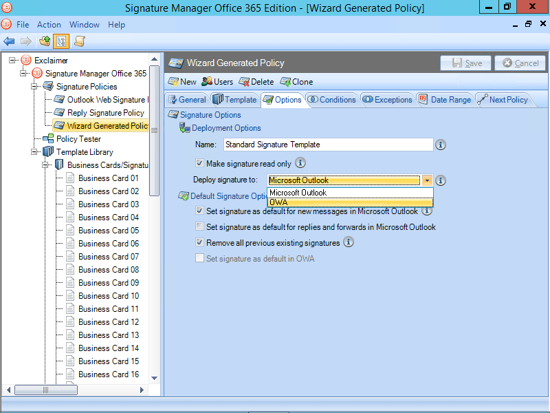Click the blue Back arrow toolbar icon
This screenshot has width=550, height=413.
tap(9, 41)
